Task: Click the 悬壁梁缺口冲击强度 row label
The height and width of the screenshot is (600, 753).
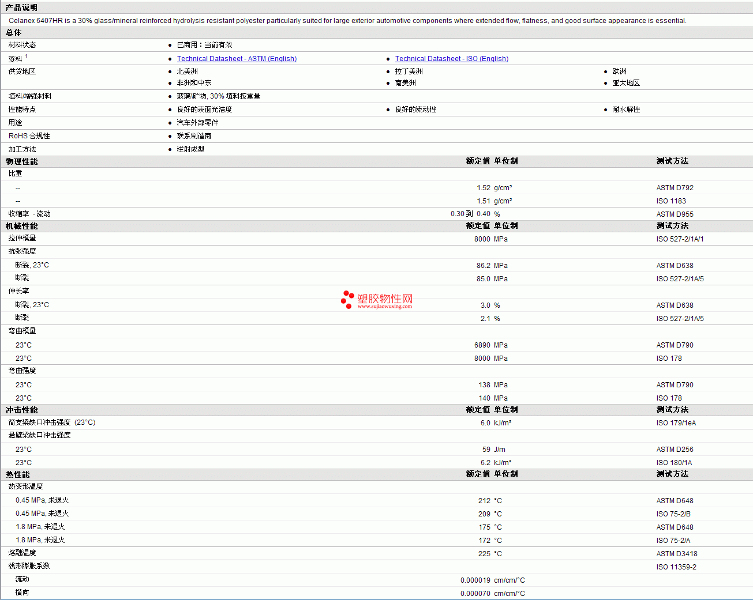Action: coord(40,435)
